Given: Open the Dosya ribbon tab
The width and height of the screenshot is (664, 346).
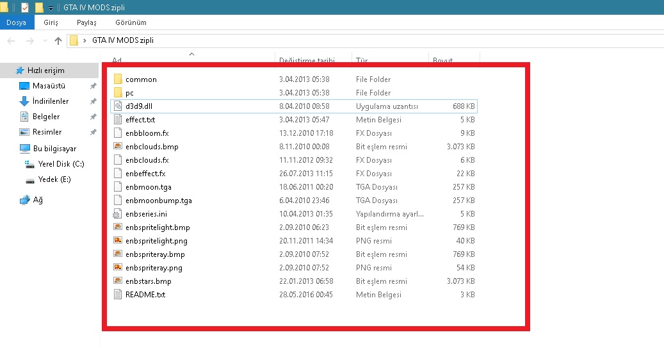Looking at the screenshot, I should pyautogui.click(x=17, y=22).
